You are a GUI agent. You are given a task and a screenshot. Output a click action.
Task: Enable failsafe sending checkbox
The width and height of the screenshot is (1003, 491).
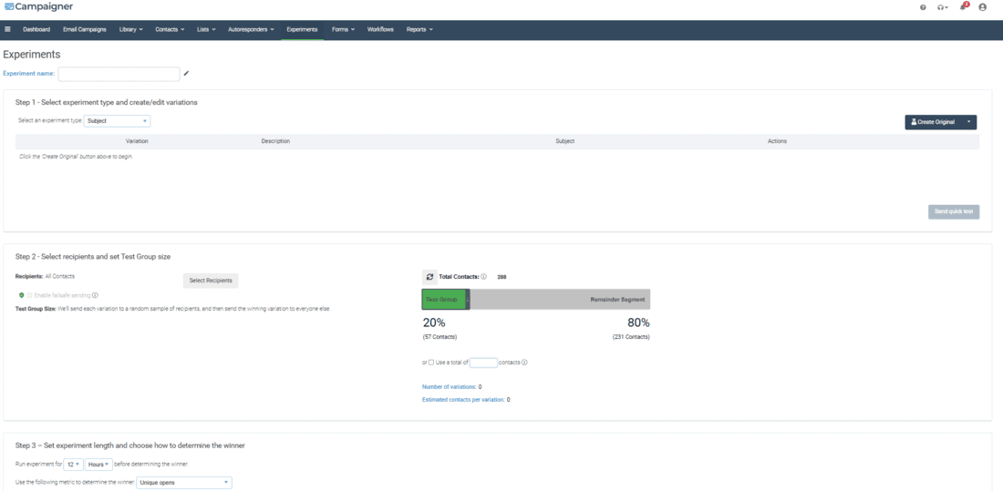pyautogui.click(x=30, y=295)
